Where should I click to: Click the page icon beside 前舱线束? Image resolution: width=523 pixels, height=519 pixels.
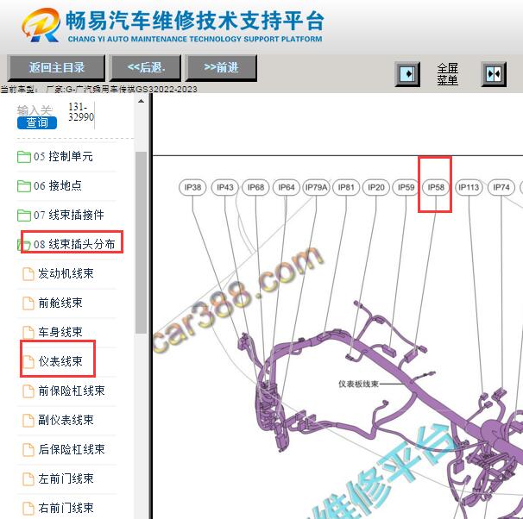(x=28, y=303)
